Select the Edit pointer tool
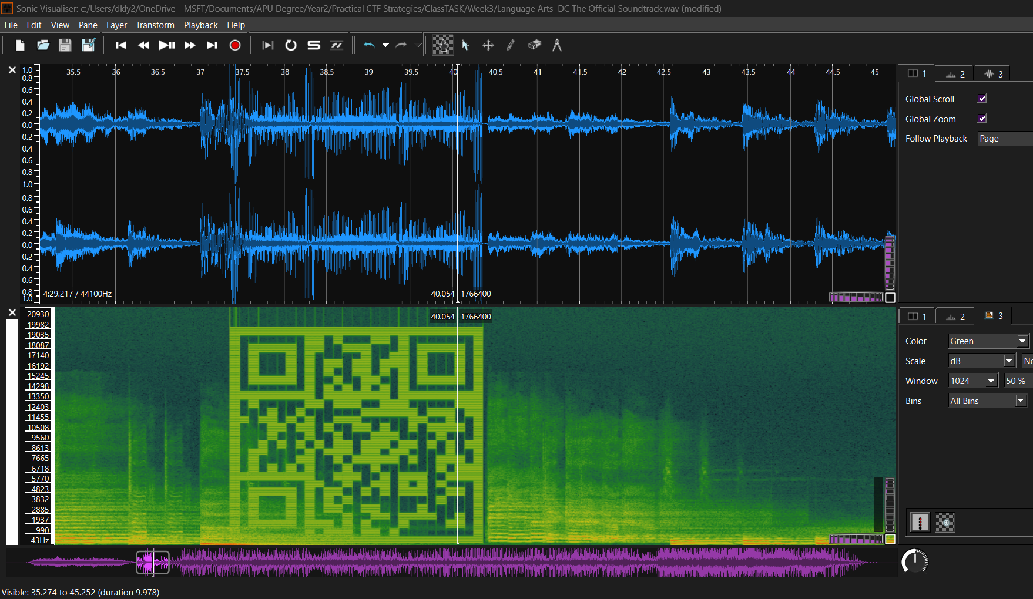Viewport: 1033px width, 599px height. tap(465, 45)
